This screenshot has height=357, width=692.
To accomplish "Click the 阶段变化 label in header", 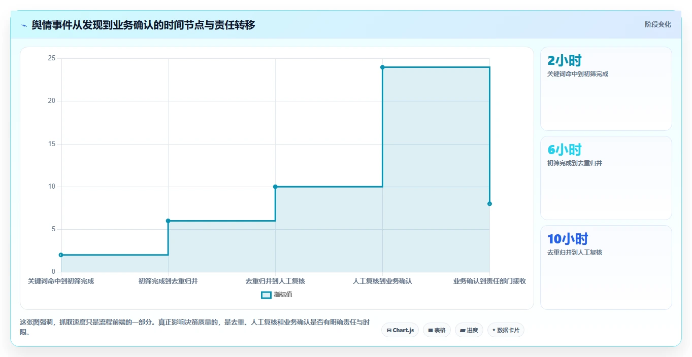I will [x=657, y=24].
